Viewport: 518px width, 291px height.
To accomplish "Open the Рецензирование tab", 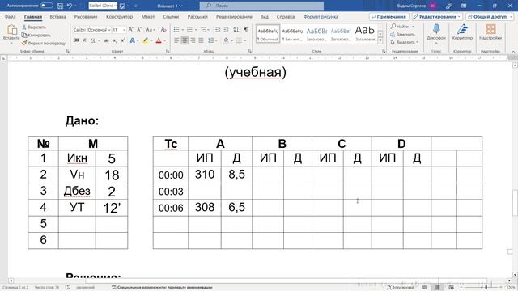I will [x=234, y=16].
